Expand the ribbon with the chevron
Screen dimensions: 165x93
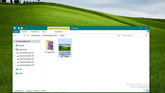[145, 32]
